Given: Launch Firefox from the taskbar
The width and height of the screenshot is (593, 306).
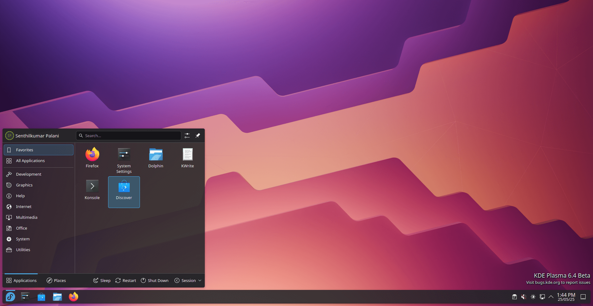Looking at the screenshot, I should point(74,297).
